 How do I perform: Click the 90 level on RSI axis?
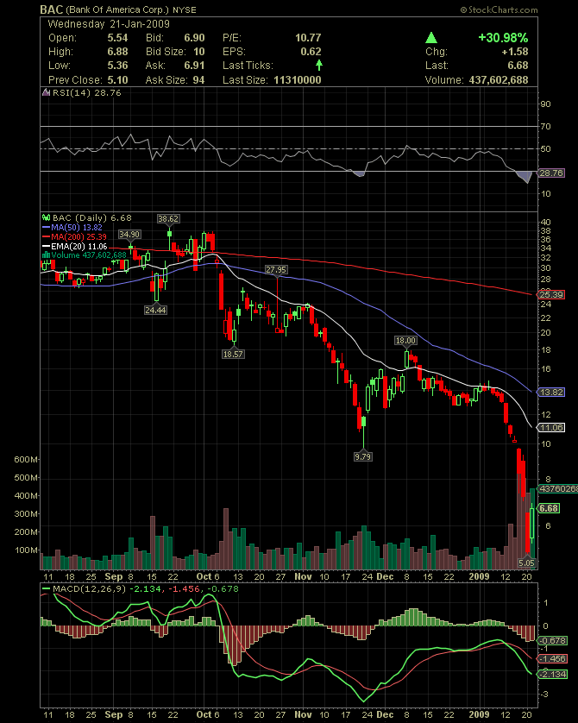point(546,104)
